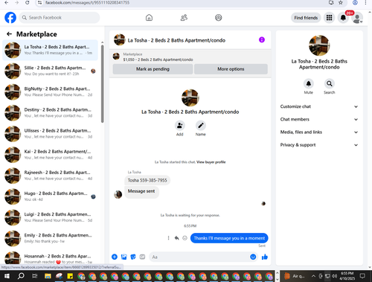Open Emily conversation in list
The image size is (372, 282).
50,238
